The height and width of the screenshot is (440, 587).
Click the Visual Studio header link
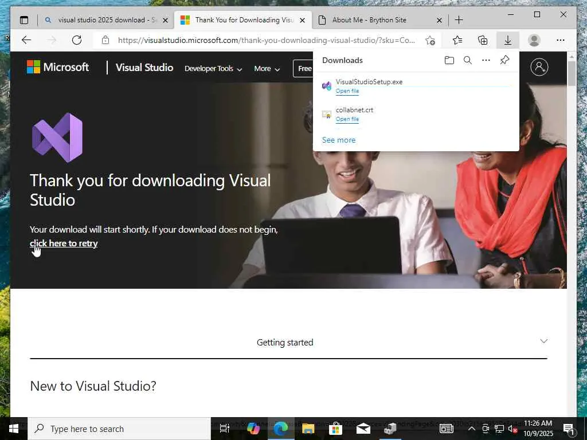(144, 68)
